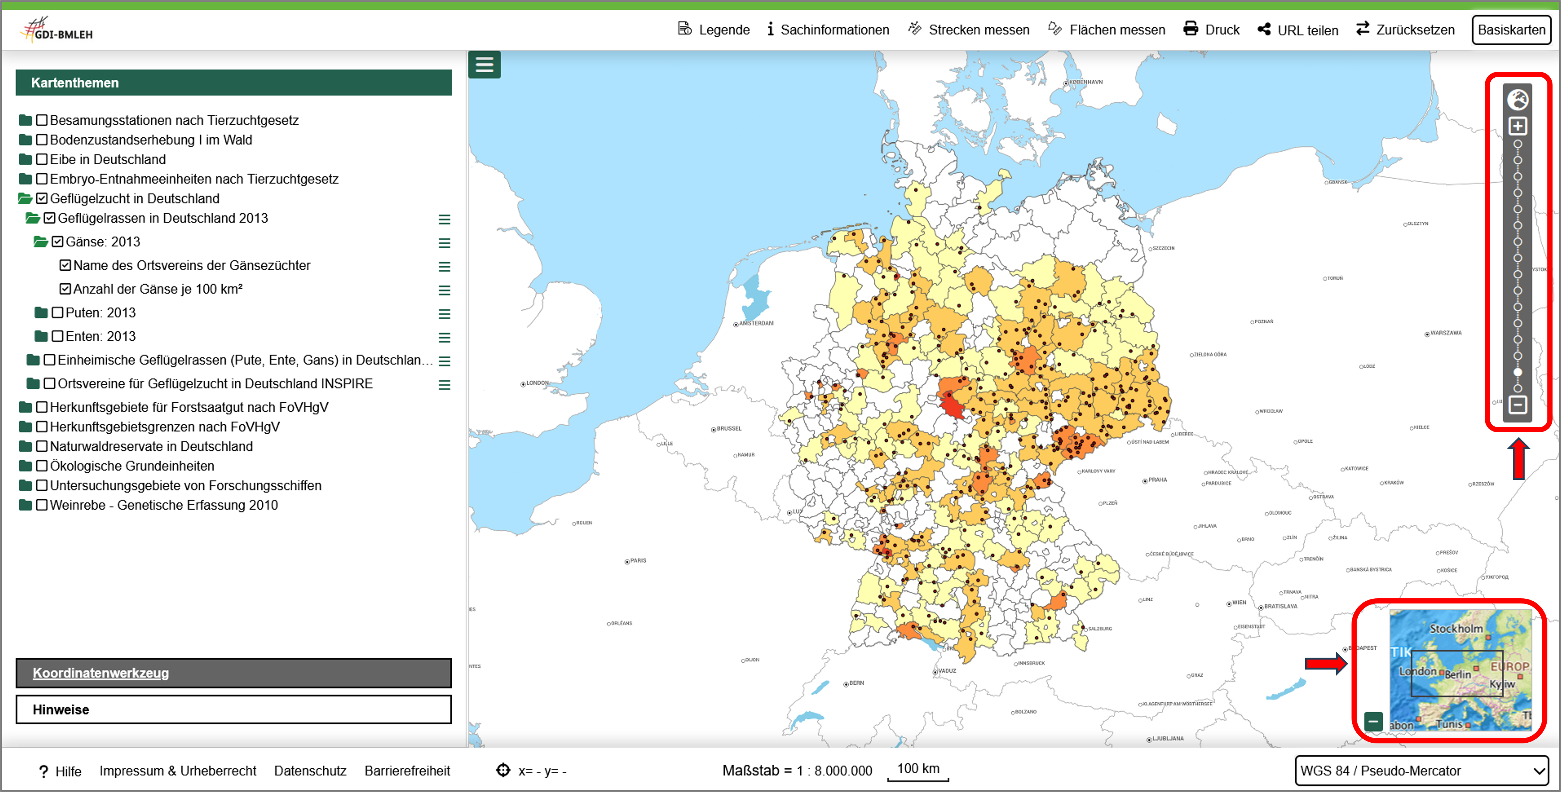Expand the Naturwaldreservate in Deutschland folder
1561x792 pixels.
[x=25, y=447]
